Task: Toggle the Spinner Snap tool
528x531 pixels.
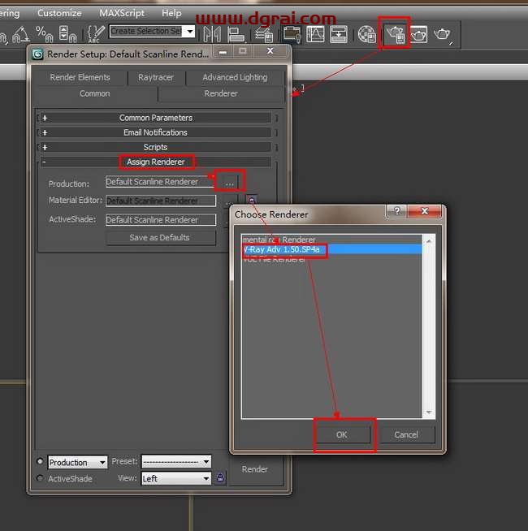Action: 67,34
